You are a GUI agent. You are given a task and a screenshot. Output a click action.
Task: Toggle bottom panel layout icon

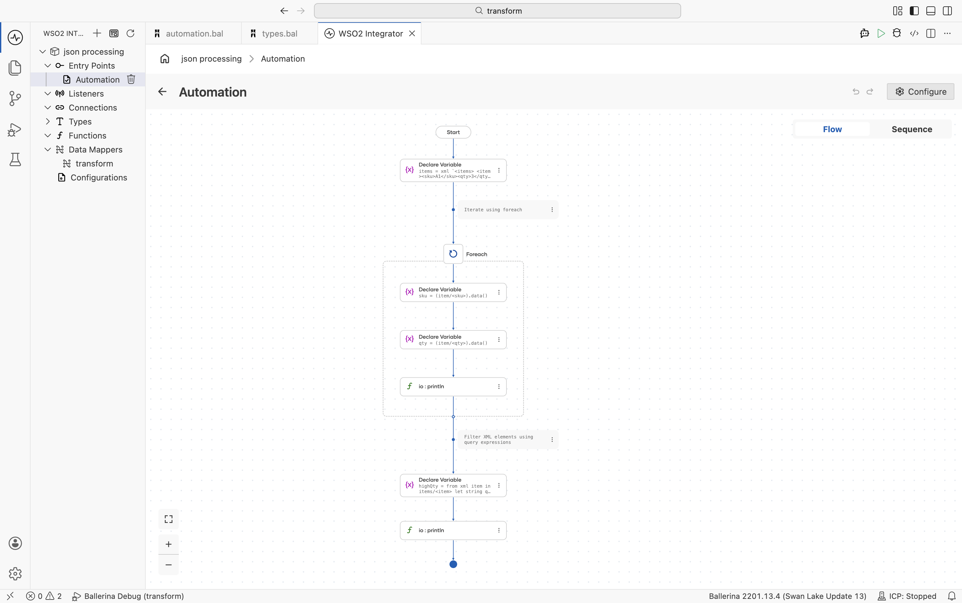coord(931,11)
